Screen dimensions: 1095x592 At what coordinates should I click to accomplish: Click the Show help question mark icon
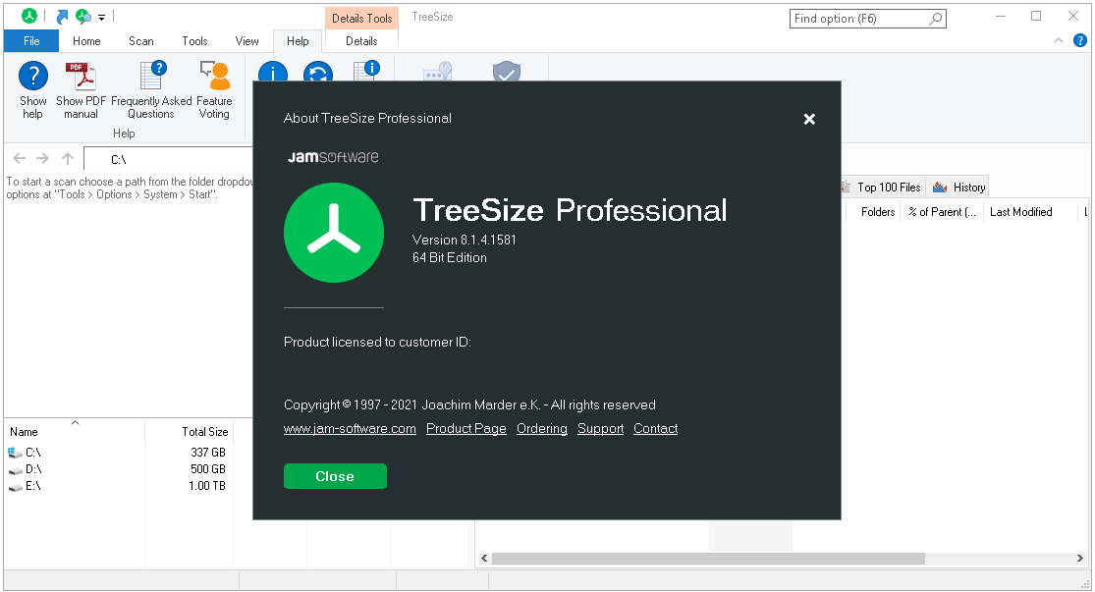32,77
